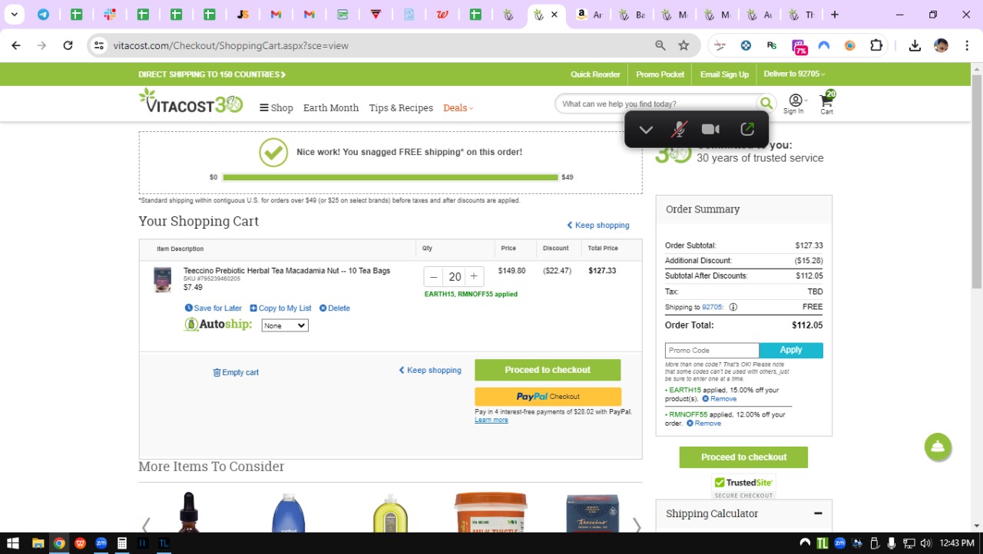This screenshot has width=983, height=554.
Task: Expand the floating meeting toolbar chevron
Action: tap(646, 130)
